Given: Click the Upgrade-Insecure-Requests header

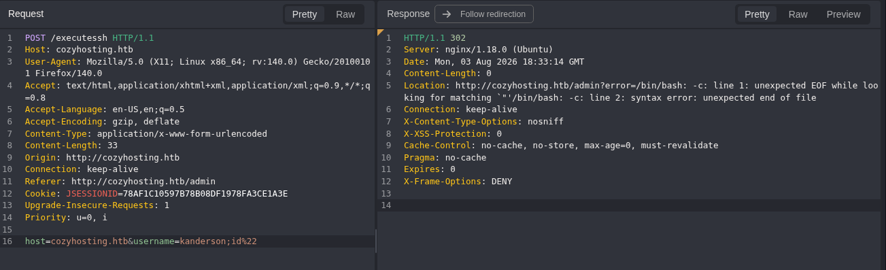Looking at the screenshot, I should click(x=97, y=205).
